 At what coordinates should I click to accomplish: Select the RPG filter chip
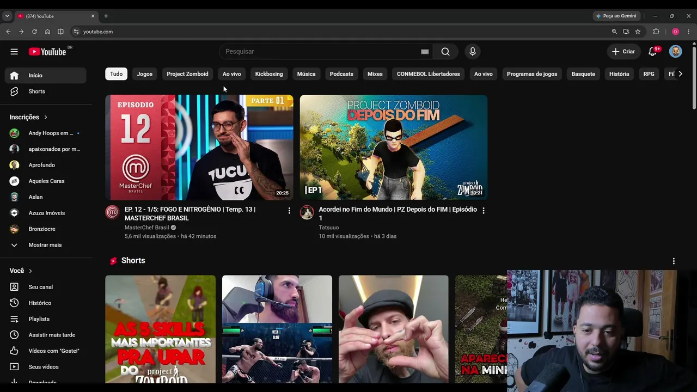(649, 74)
